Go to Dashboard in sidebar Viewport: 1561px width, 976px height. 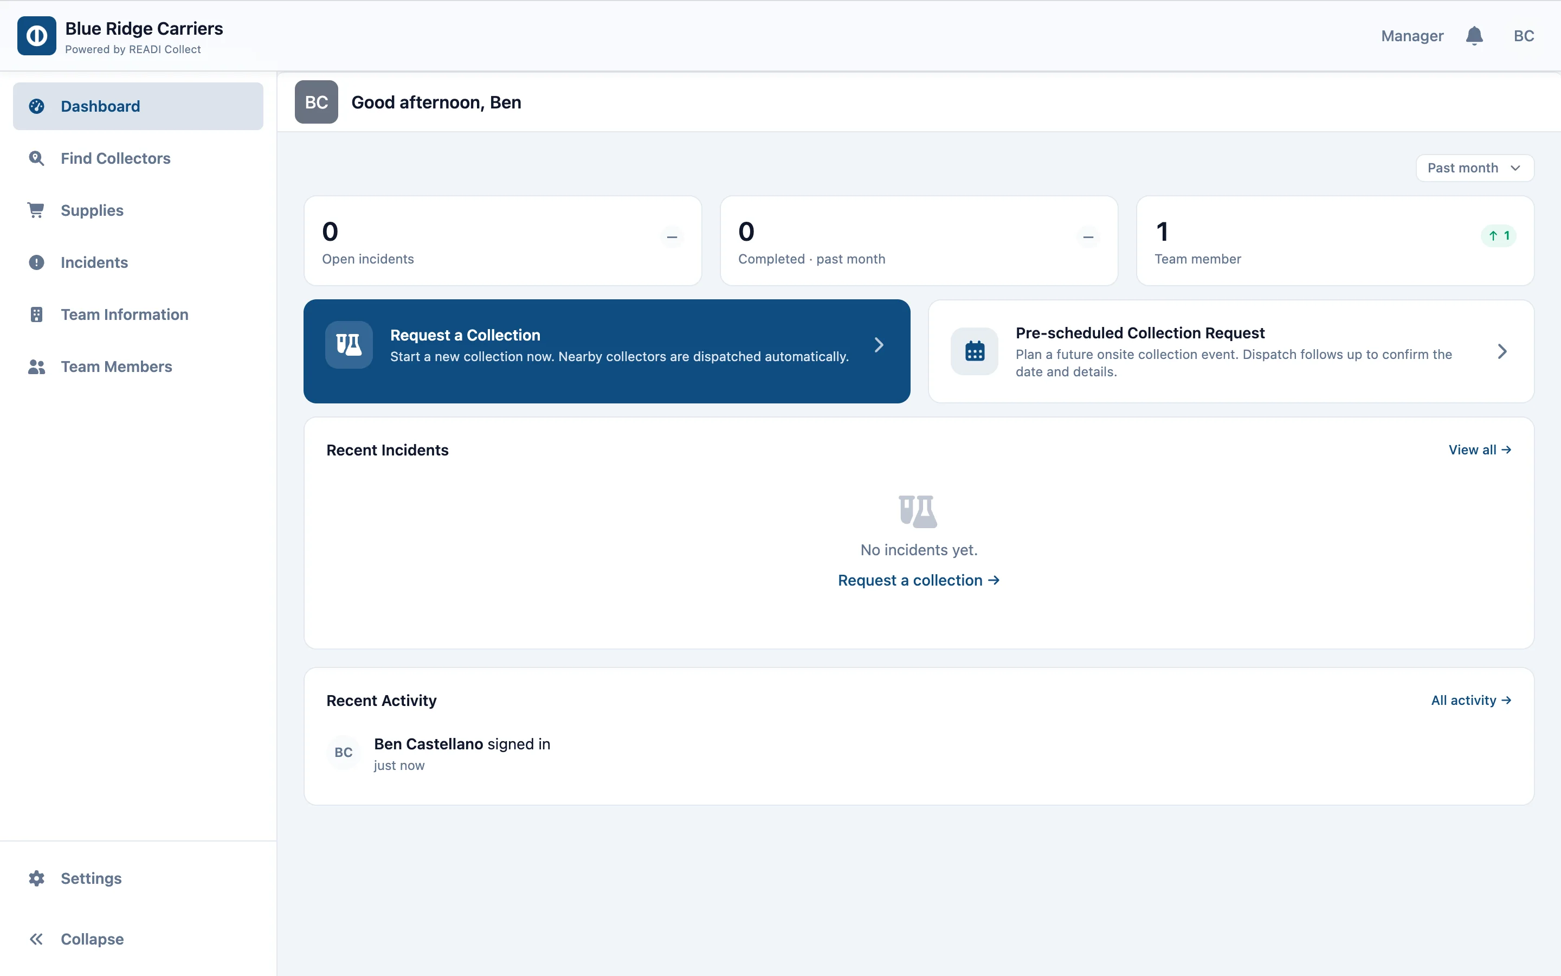(x=138, y=106)
